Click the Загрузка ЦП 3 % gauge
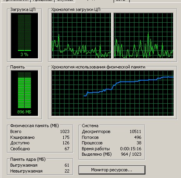The width and height of the screenshot is (181, 178). [25, 36]
